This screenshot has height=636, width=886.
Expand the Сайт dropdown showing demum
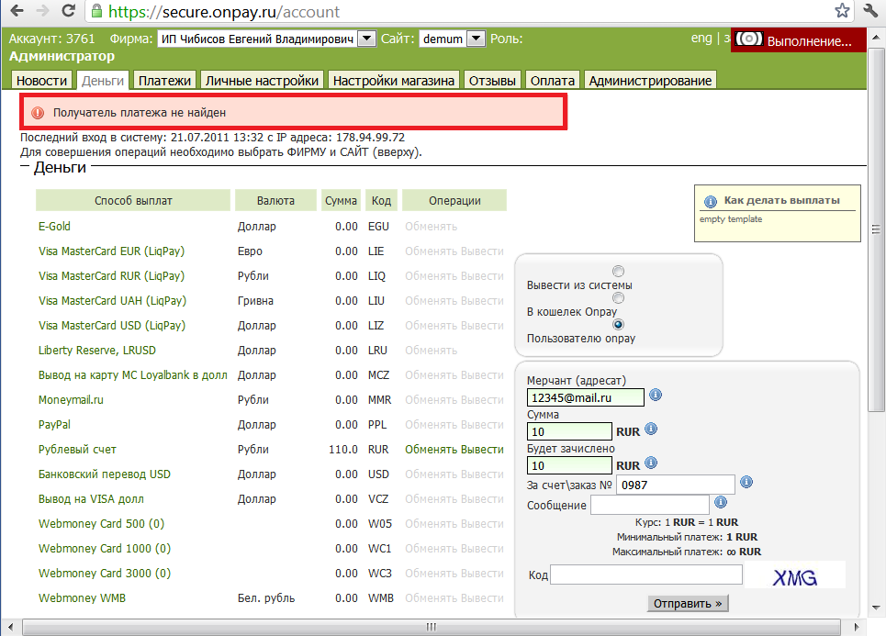pyautogui.click(x=476, y=39)
